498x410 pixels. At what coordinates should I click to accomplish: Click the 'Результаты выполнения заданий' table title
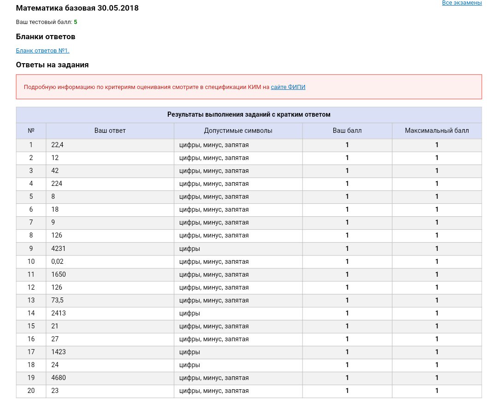(249, 115)
